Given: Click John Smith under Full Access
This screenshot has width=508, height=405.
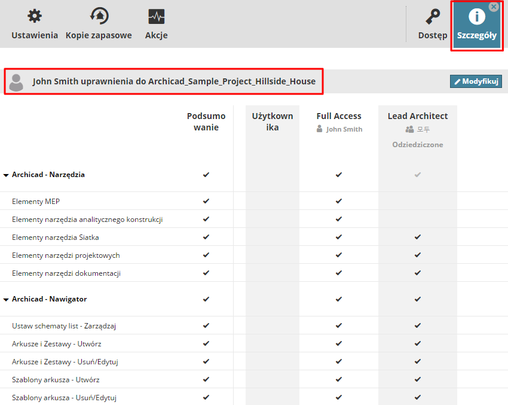Looking at the screenshot, I should tap(344, 129).
